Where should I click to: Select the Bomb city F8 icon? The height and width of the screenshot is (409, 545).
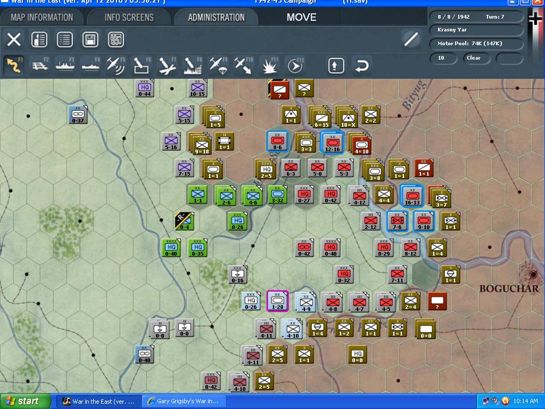pos(193,66)
